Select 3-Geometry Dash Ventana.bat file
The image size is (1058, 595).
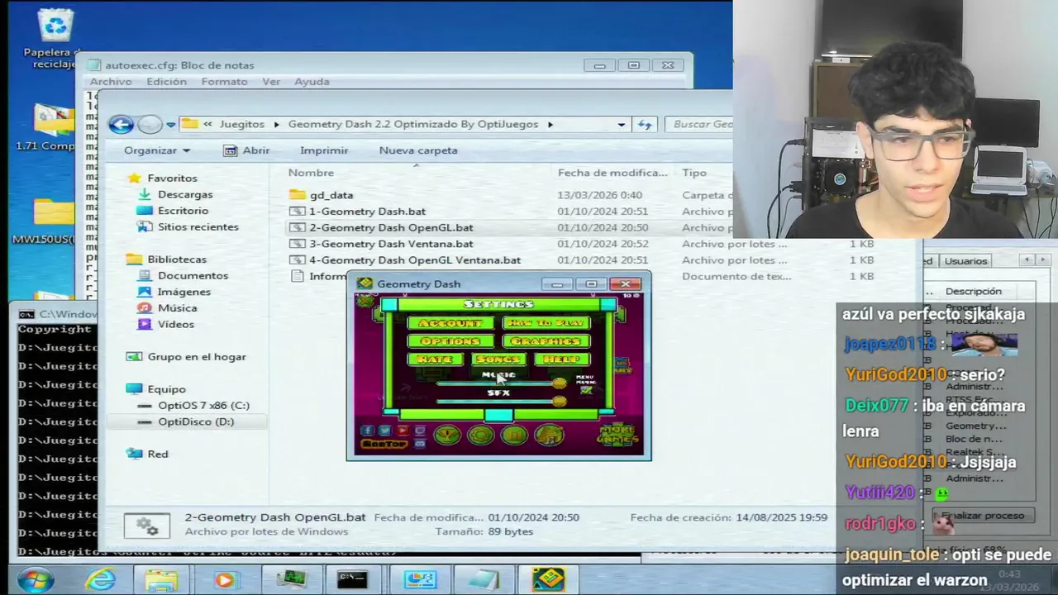(391, 244)
